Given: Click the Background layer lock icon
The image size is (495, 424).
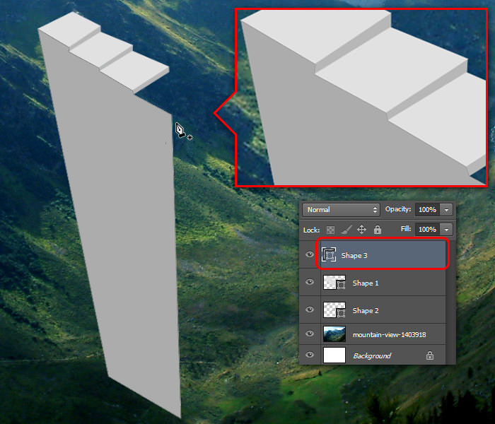Looking at the screenshot, I should coord(430,355).
